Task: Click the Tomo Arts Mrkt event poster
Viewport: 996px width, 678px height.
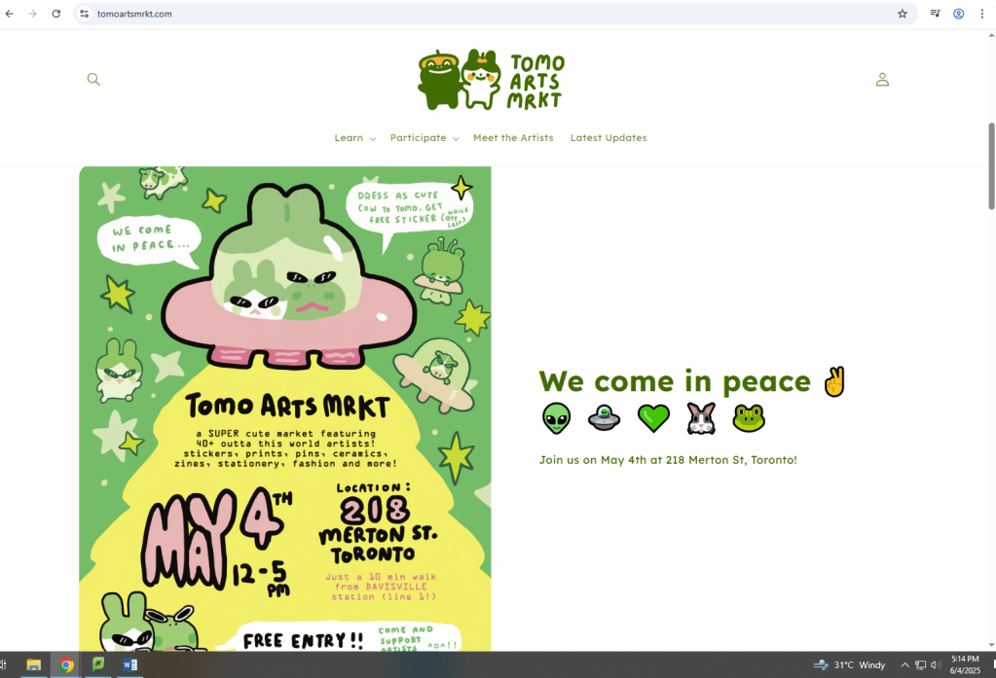Action: click(x=285, y=409)
